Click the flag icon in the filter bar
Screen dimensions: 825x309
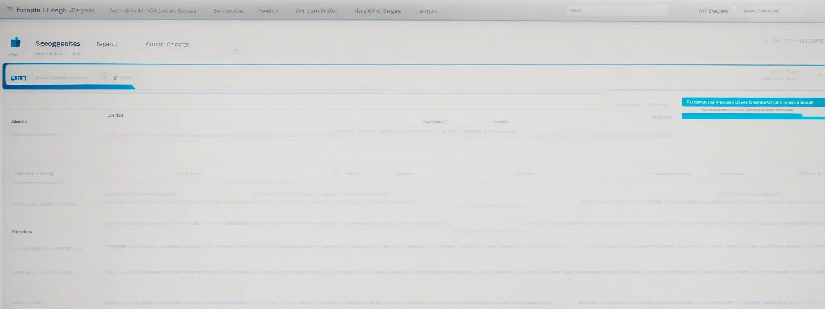point(116,78)
